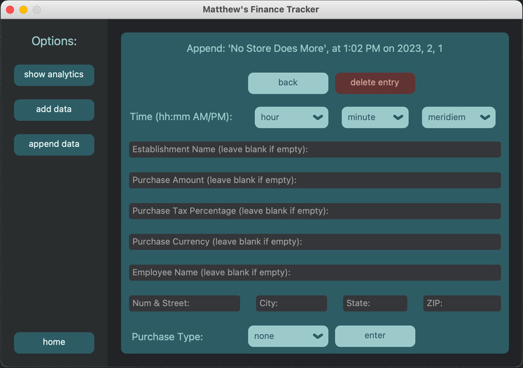Click the back button
This screenshot has width=523, height=368.
point(288,83)
